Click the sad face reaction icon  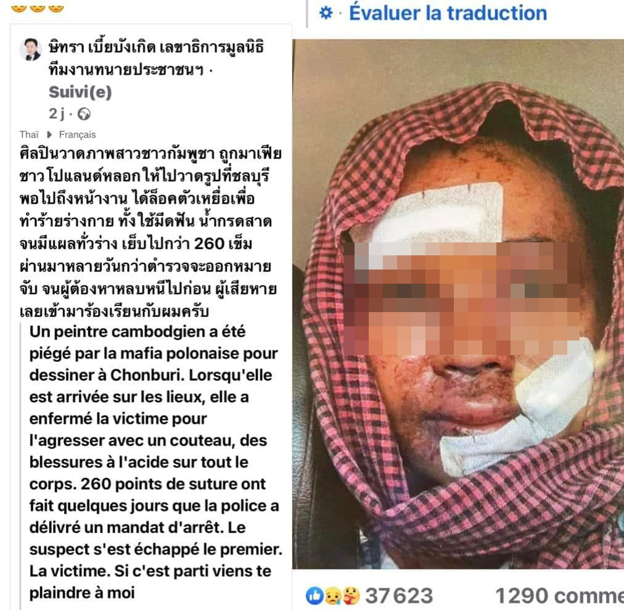333,596
